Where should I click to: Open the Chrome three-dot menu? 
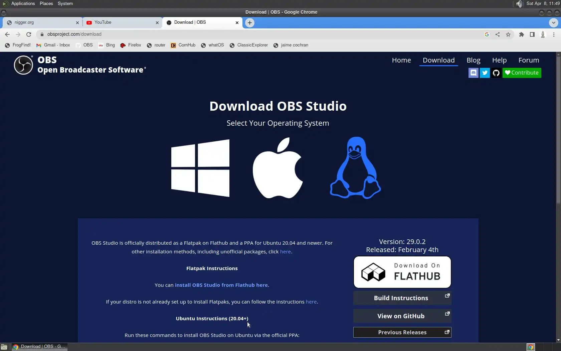554,34
